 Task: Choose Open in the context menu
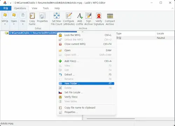(x=86, y=50)
